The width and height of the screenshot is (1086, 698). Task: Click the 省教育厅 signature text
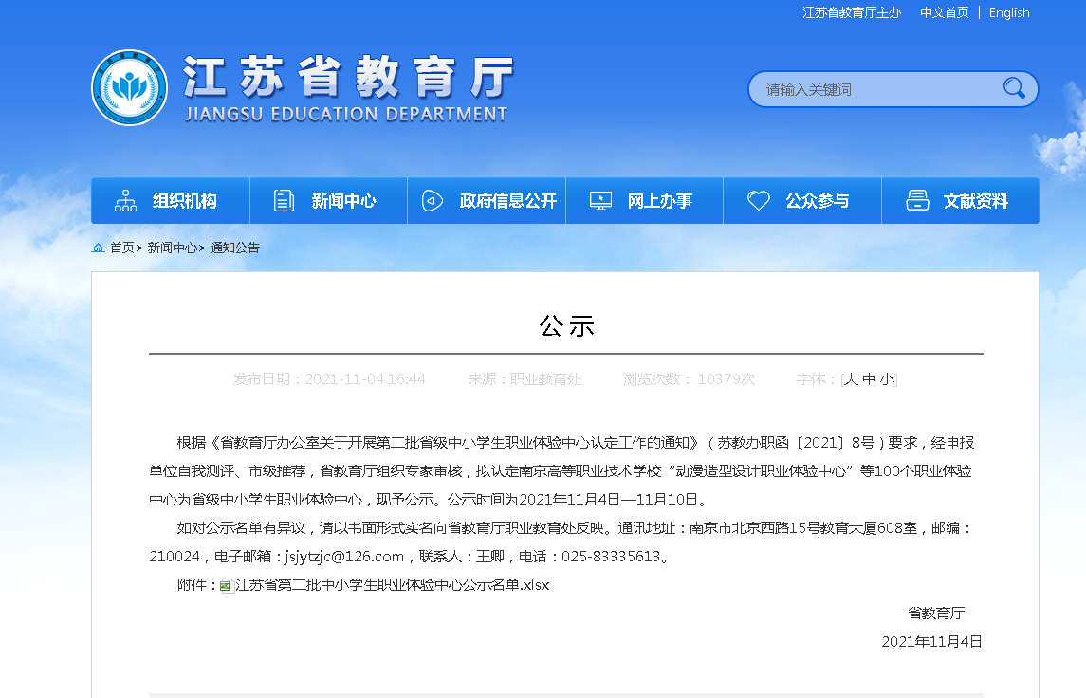(x=936, y=614)
